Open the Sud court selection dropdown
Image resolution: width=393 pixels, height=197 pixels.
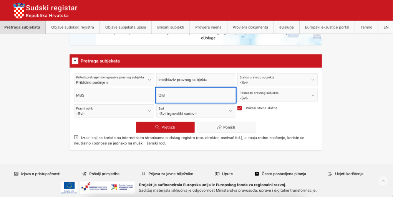[x=195, y=111]
